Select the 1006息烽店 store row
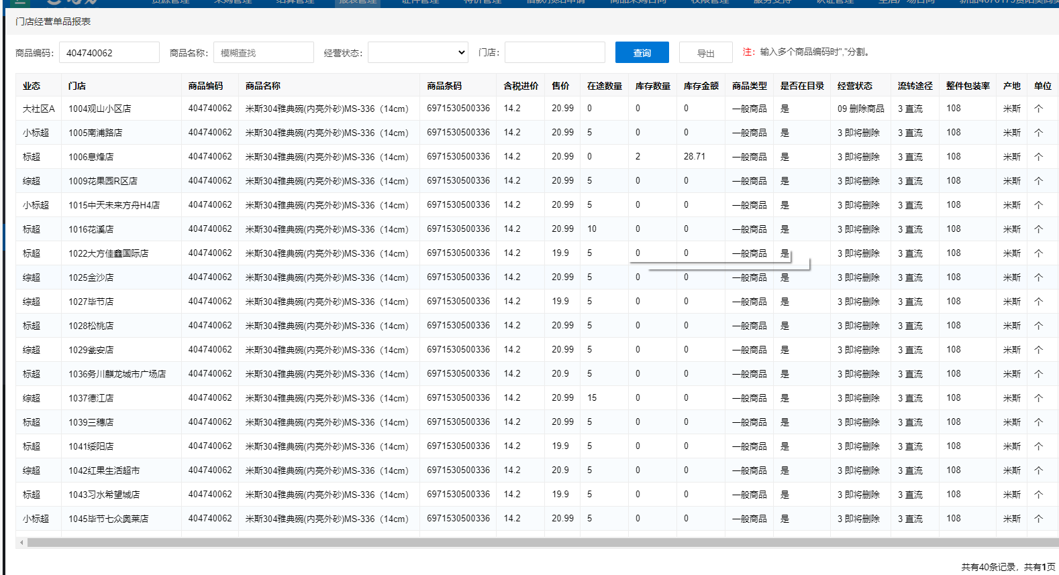Screen dimensions: 1059x575 pyautogui.click(x=91, y=157)
